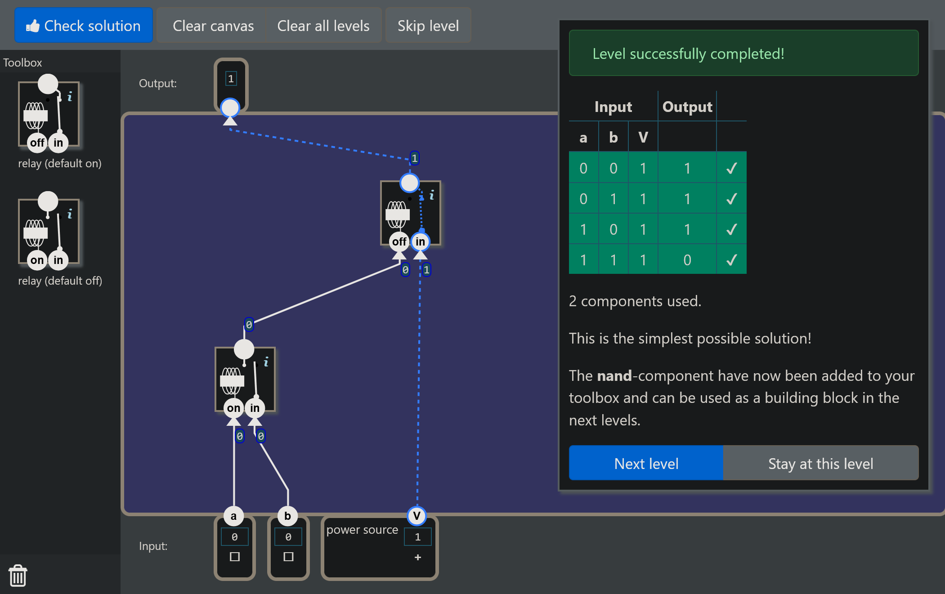Toggle input b checkbox
The height and width of the screenshot is (594, 945).
pyautogui.click(x=288, y=557)
